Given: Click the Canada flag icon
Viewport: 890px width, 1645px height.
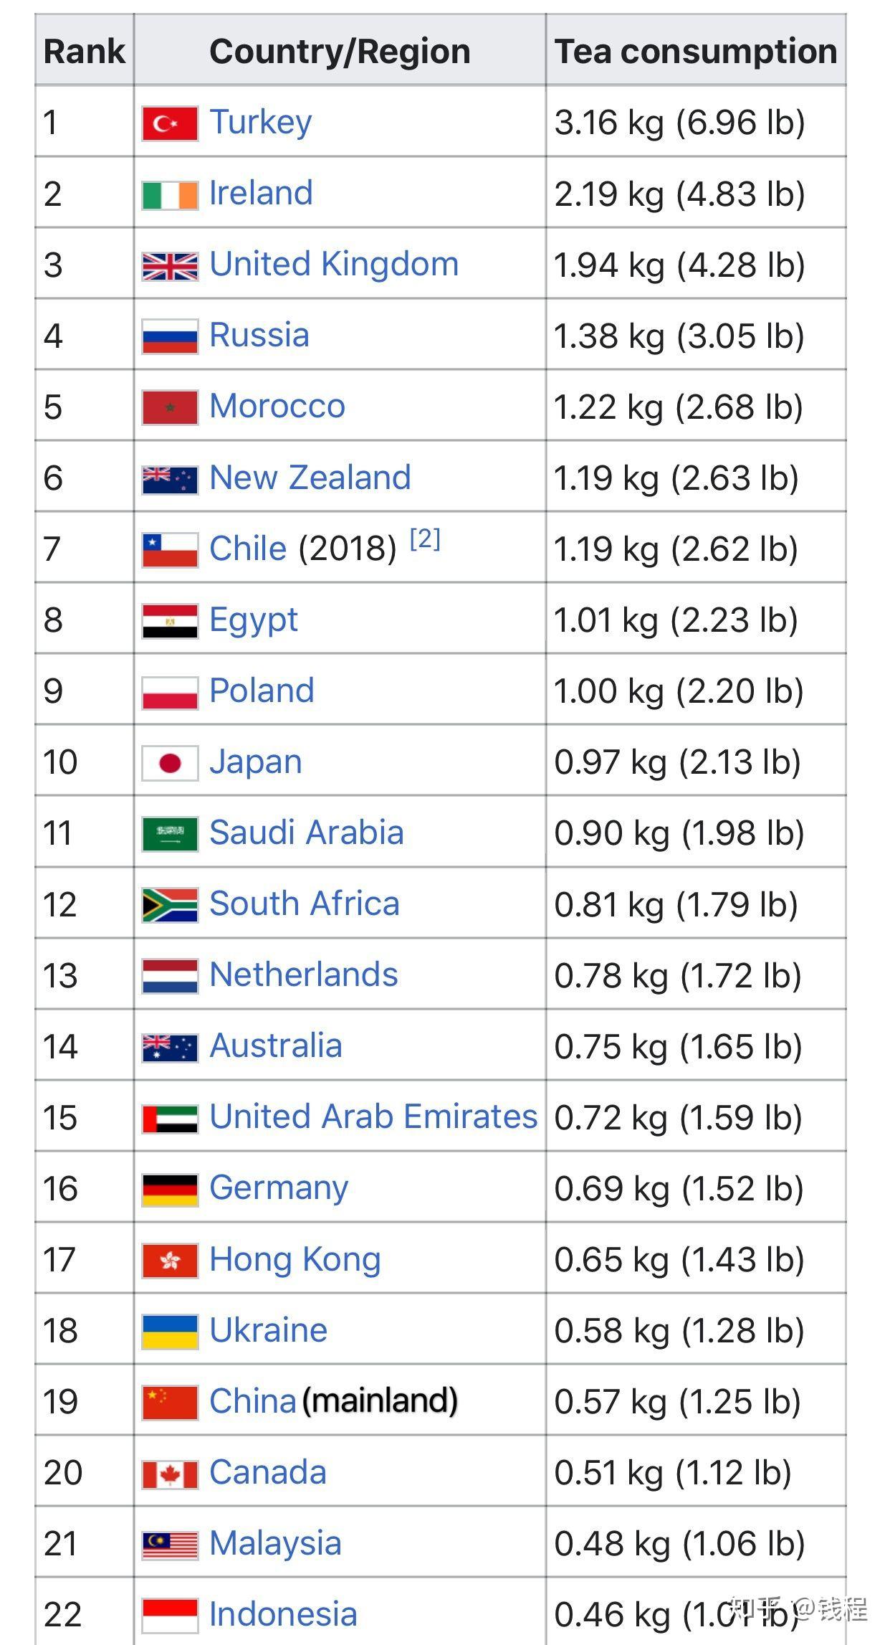Looking at the screenshot, I should coord(170,1474).
